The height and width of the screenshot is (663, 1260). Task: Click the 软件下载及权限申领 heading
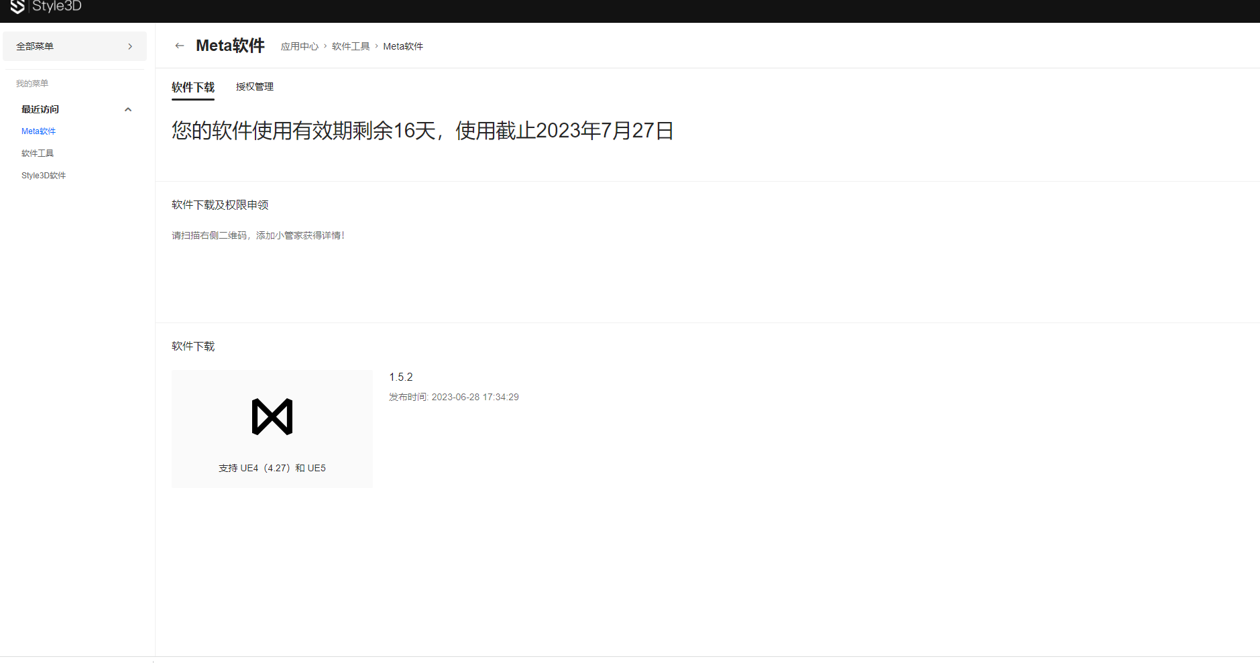[x=220, y=205]
